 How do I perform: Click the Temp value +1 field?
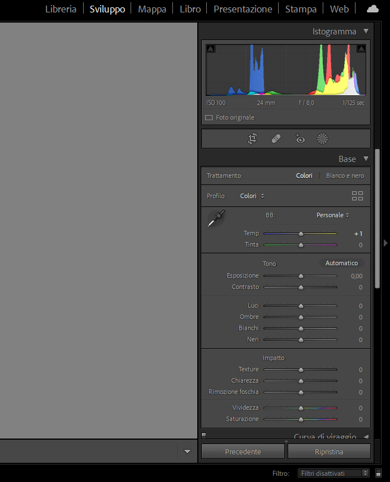358,234
